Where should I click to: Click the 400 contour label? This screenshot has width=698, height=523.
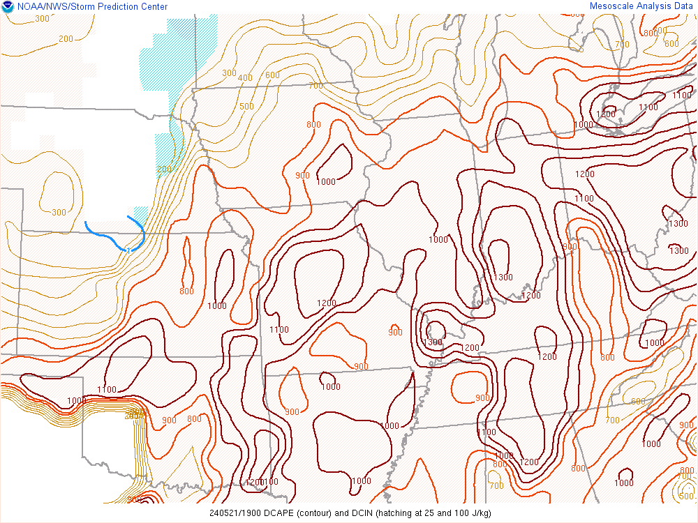point(245,77)
